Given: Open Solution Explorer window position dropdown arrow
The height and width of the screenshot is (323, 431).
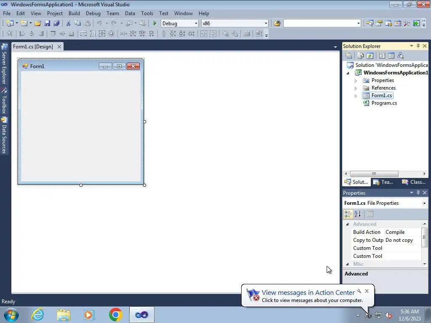Looking at the screenshot, I should [412, 46].
